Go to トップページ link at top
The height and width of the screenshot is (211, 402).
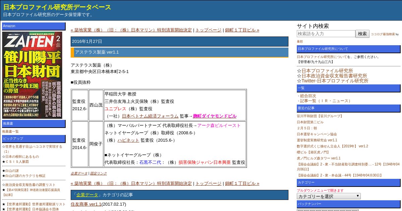coord(208,30)
